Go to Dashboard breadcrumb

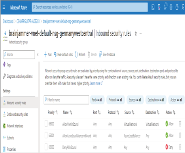click(8, 21)
